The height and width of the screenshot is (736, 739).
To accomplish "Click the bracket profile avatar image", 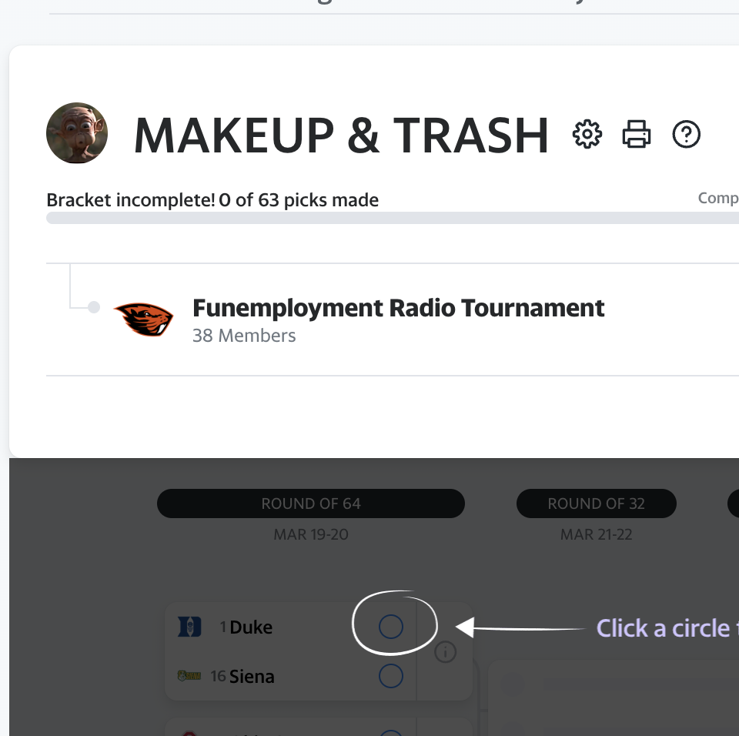I will pos(77,133).
